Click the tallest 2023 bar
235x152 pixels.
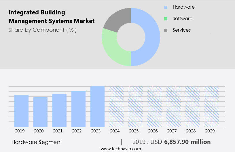point(97,107)
